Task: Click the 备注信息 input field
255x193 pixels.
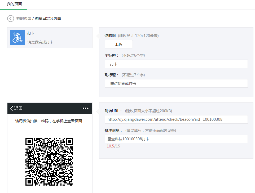Action: (176, 139)
